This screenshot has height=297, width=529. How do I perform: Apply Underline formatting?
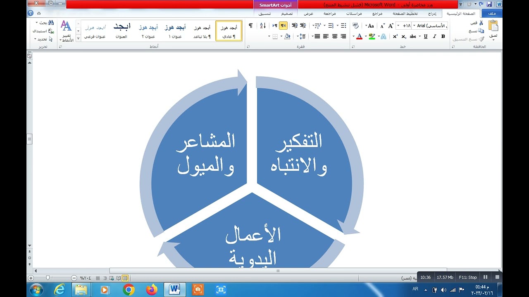tap(426, 36)
